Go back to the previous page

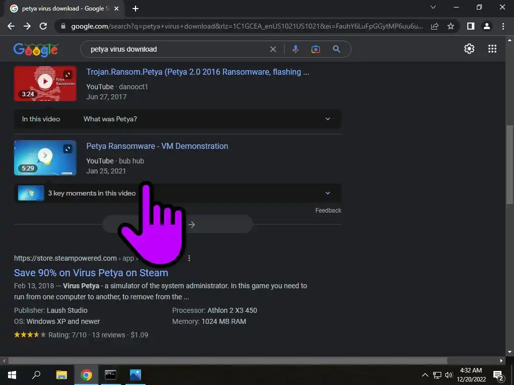click(x=11, y=26)
